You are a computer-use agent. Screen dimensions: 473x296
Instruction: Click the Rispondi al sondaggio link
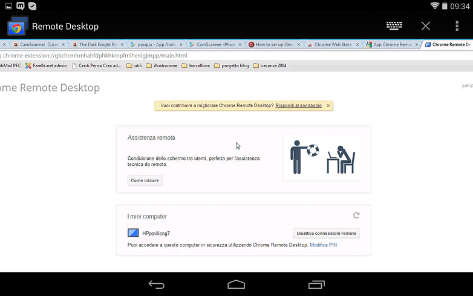(299, 105)
